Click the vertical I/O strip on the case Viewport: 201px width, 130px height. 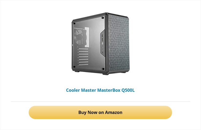[103, 43]
